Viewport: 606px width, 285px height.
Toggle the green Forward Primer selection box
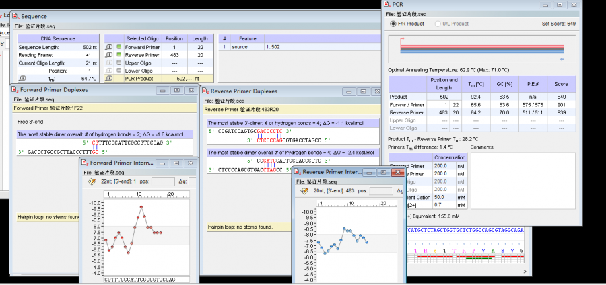pos(119,47)
